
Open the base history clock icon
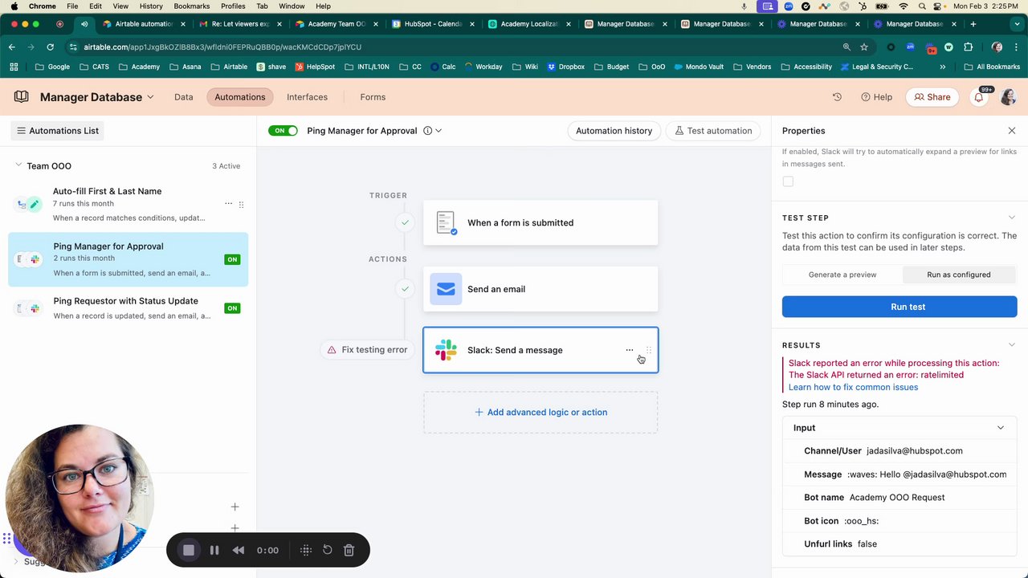tap(837, 97)
